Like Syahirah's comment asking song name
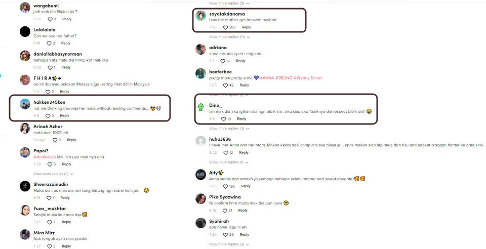This screenshot has height=249, width=486. pos(225,235)
